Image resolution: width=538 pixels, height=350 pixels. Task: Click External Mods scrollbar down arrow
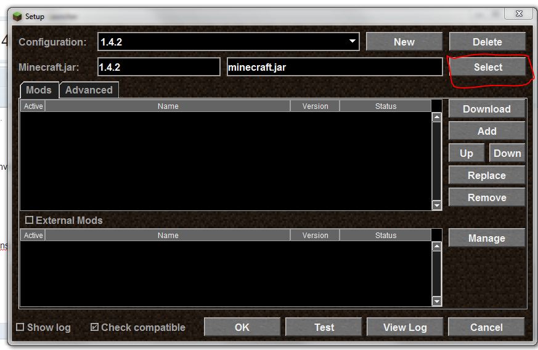(436, 301)
